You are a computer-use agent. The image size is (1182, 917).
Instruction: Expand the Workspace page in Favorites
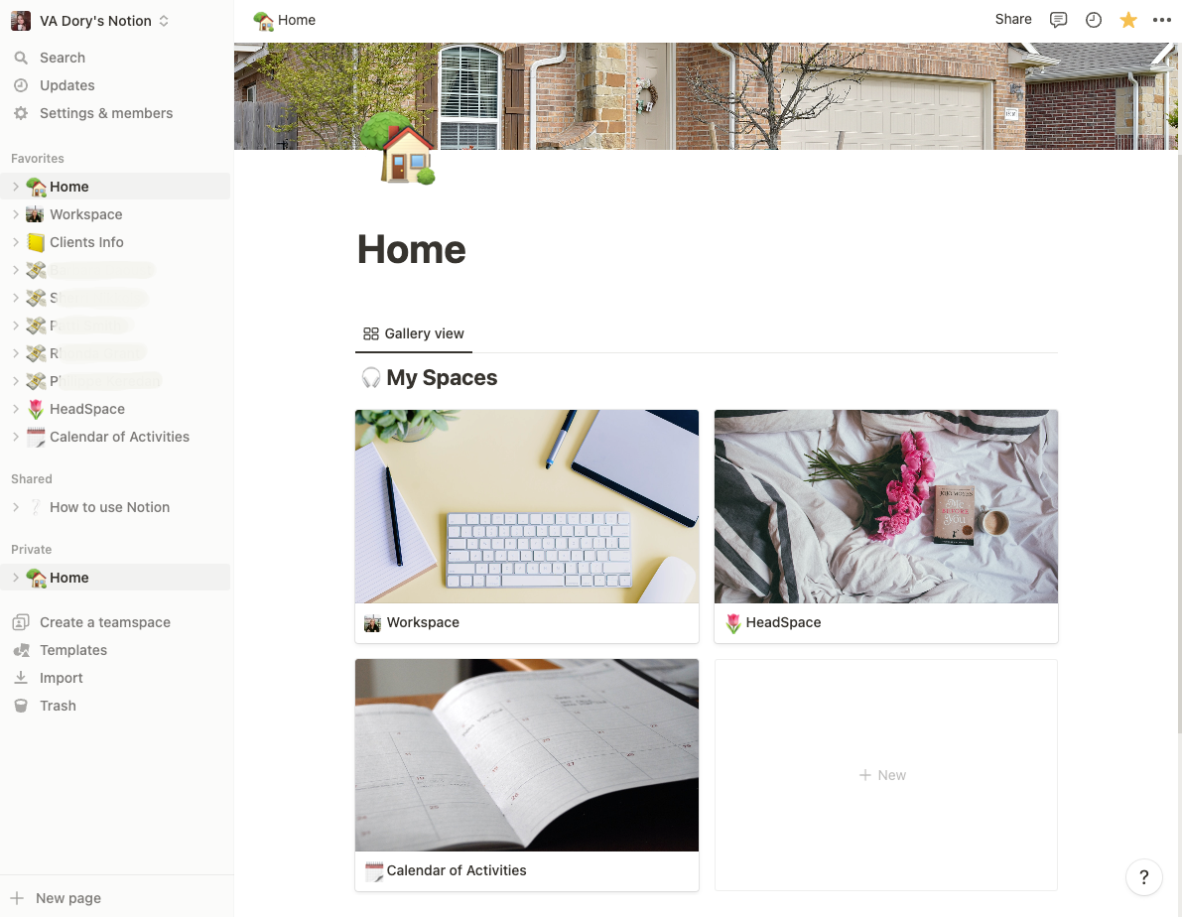16,214
